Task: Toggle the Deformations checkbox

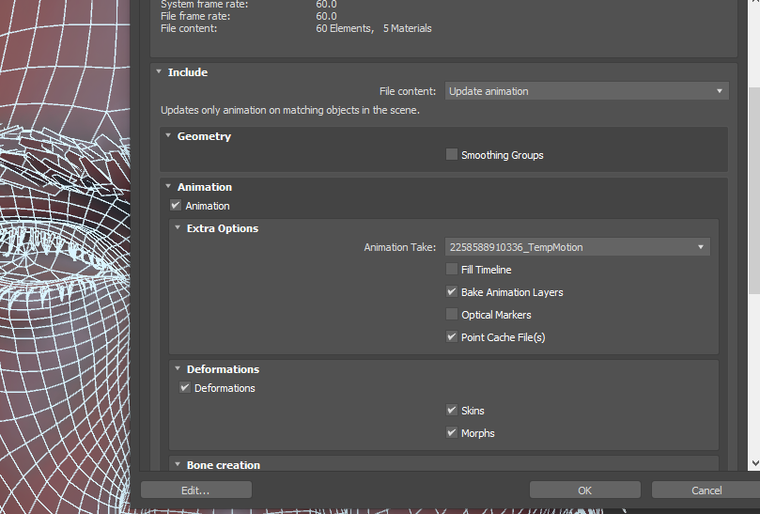Action: [185, 388]
